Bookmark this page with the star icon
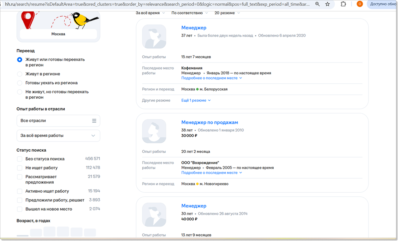 (328, 4)
